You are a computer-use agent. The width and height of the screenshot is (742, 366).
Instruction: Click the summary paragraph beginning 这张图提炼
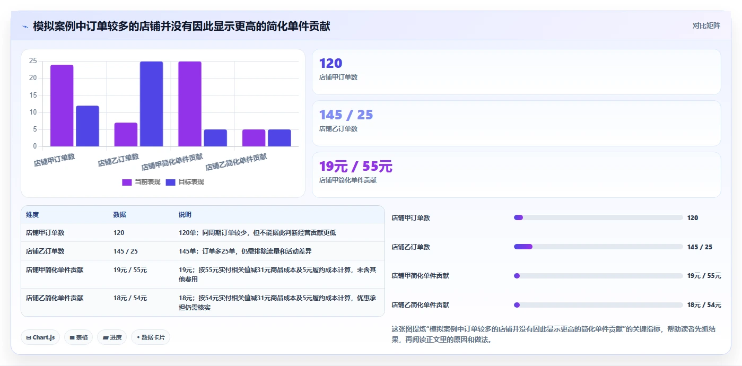pos(554,334)
